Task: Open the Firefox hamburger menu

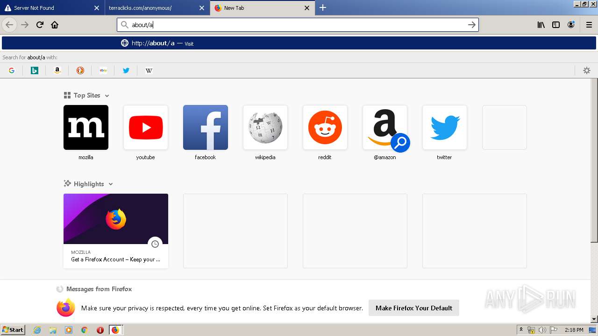Action: [x=589, y=25]
